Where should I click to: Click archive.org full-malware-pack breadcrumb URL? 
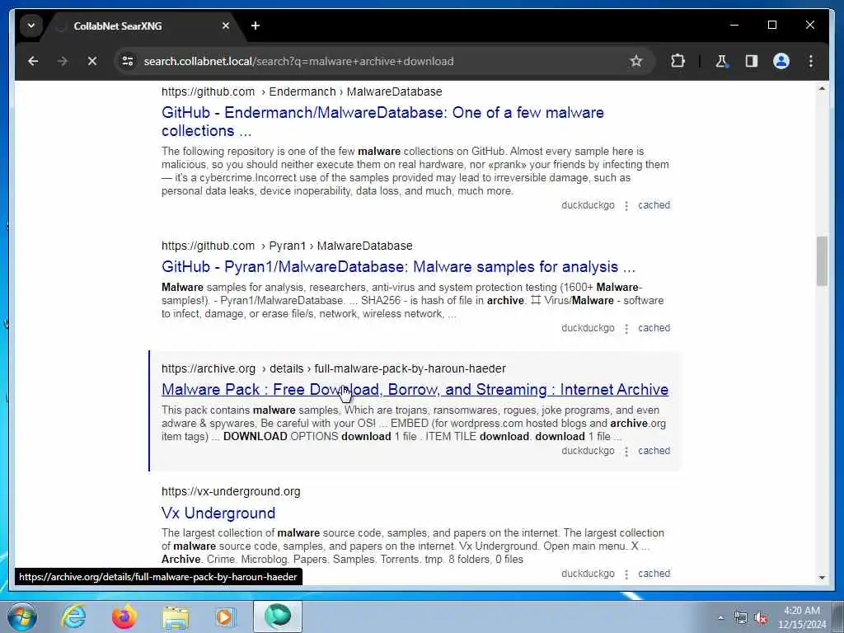tap(334, 368)
